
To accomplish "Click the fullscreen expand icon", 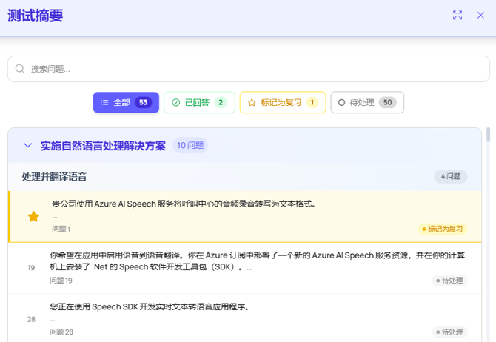I will (x=458, y=15).
